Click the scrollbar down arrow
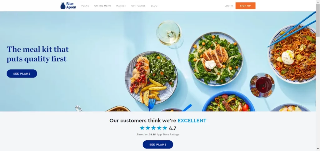The width and height of the screenshot is (320, 151). point(318,149)
